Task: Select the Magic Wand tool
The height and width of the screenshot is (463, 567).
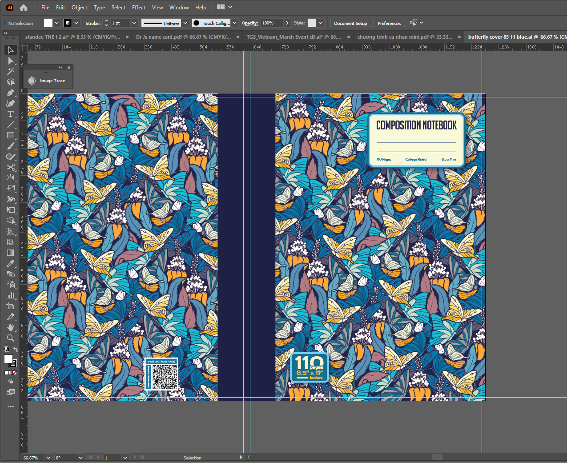Action: pyautogui.click(x=11, y=71)
